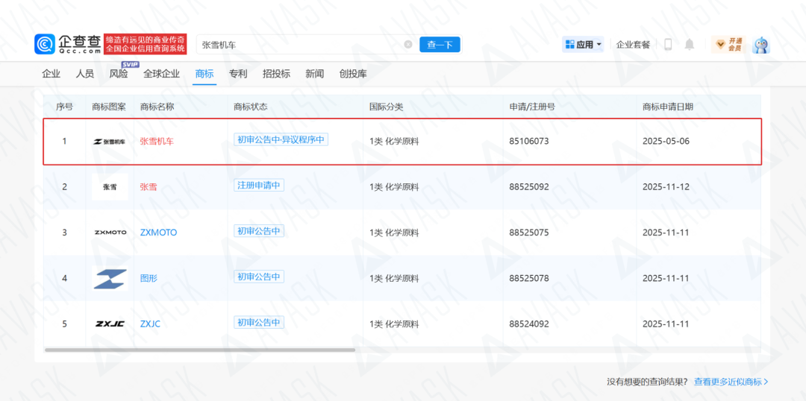Clear the search box with the X icon
Viewport: 806px width, 401px height.
(x=408, y=45)
